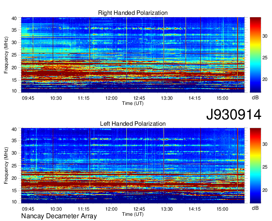Click the 20 MHz tick on Left Handed plot
The height and width of the screenshot is (221, 272).
pyautogui.click(x=14, y=178)
